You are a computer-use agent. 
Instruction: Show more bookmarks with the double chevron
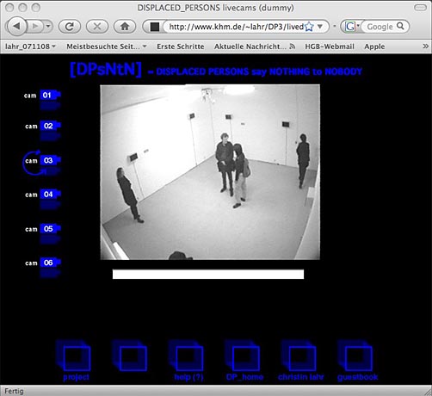click(425, 46)
